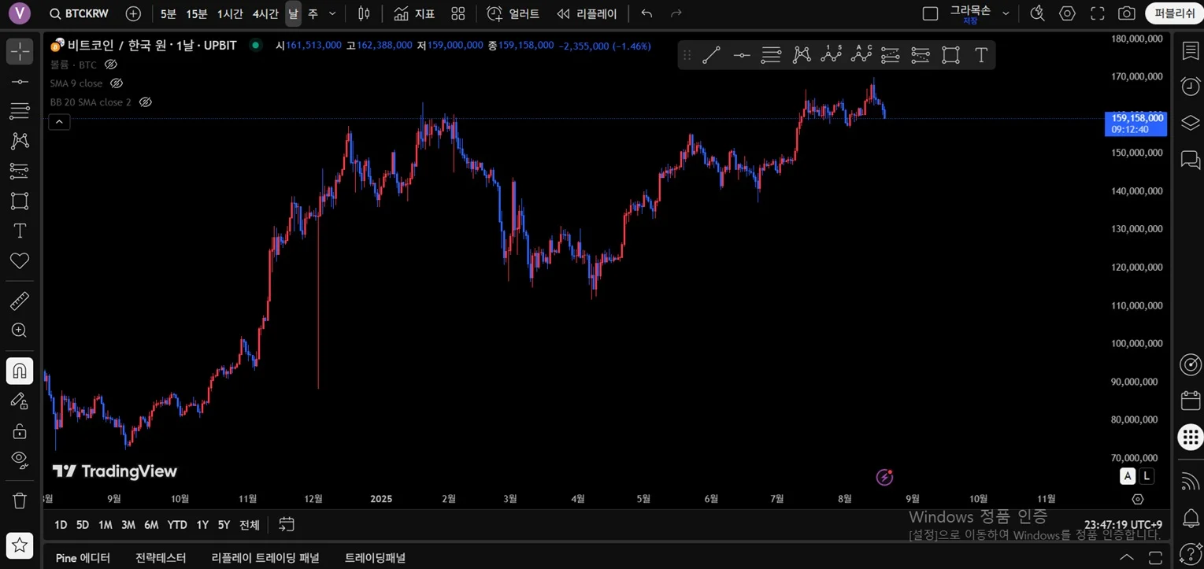
Task: Select the ruler measure tool
Action: pos(20,301)
